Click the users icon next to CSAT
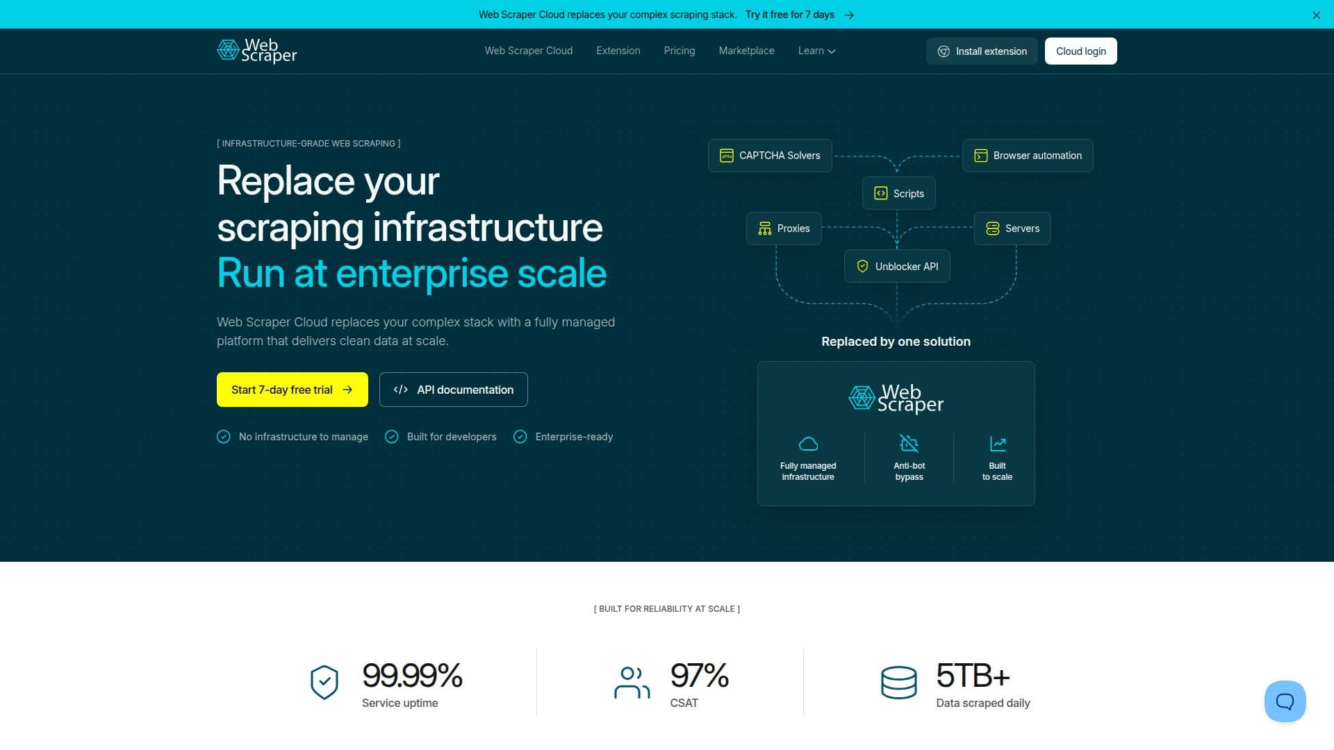This screenshot has height=750, width=1334. [x=632, y=683]
